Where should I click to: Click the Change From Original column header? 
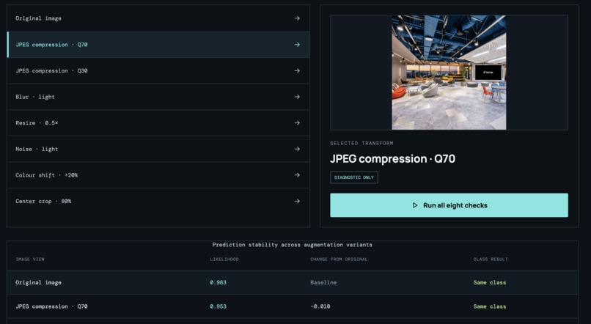(339, 259)
